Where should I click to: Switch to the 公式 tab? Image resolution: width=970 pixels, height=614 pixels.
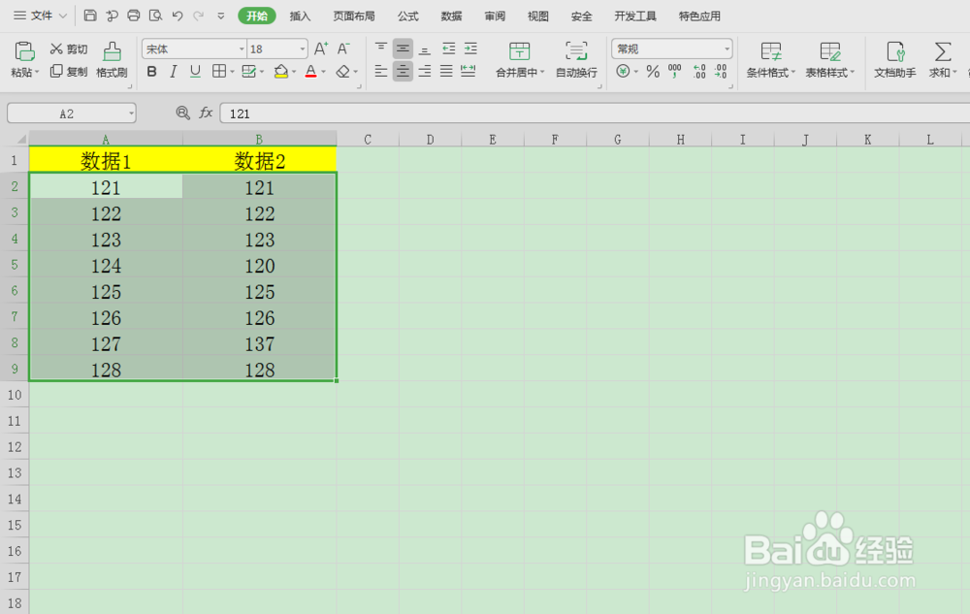pos(407,16)
